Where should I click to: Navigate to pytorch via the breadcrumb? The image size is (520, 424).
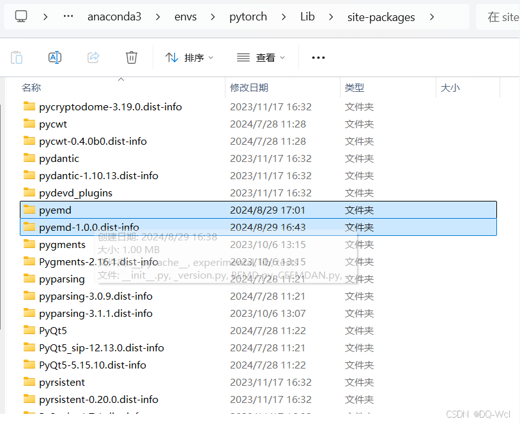248,17
